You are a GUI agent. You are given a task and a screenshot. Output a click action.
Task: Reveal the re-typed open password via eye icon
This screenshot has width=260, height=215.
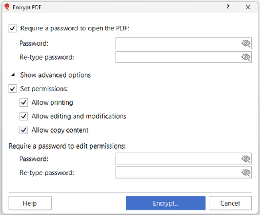(x=246, y=57)
